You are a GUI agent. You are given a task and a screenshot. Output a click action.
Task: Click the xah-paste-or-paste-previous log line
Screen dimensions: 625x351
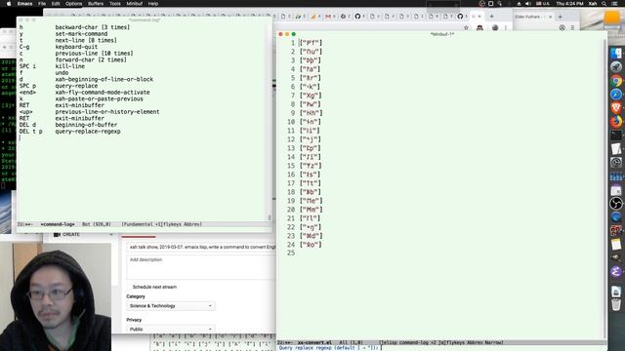pos(100,98)
